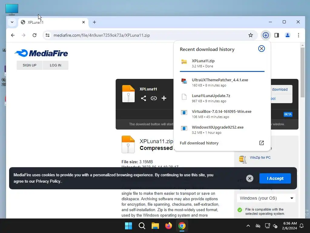The image size is (310, 233).
Task: Dismiss the cookie banner with X
Action: [250, 178]
